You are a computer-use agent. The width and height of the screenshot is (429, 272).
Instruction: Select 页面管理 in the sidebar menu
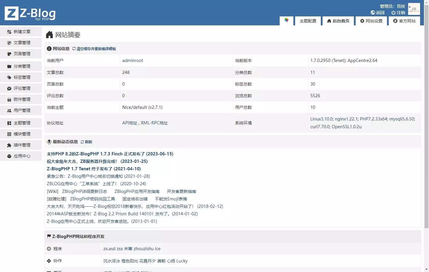[x=21, y=54]
